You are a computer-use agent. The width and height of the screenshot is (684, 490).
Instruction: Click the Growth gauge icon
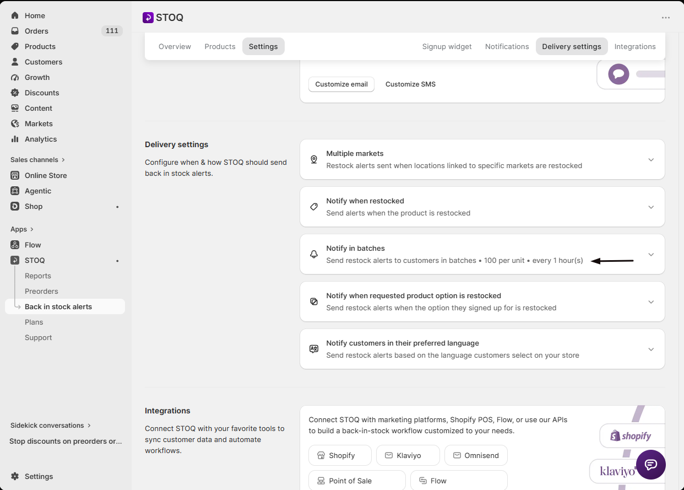tap(15, 77)
